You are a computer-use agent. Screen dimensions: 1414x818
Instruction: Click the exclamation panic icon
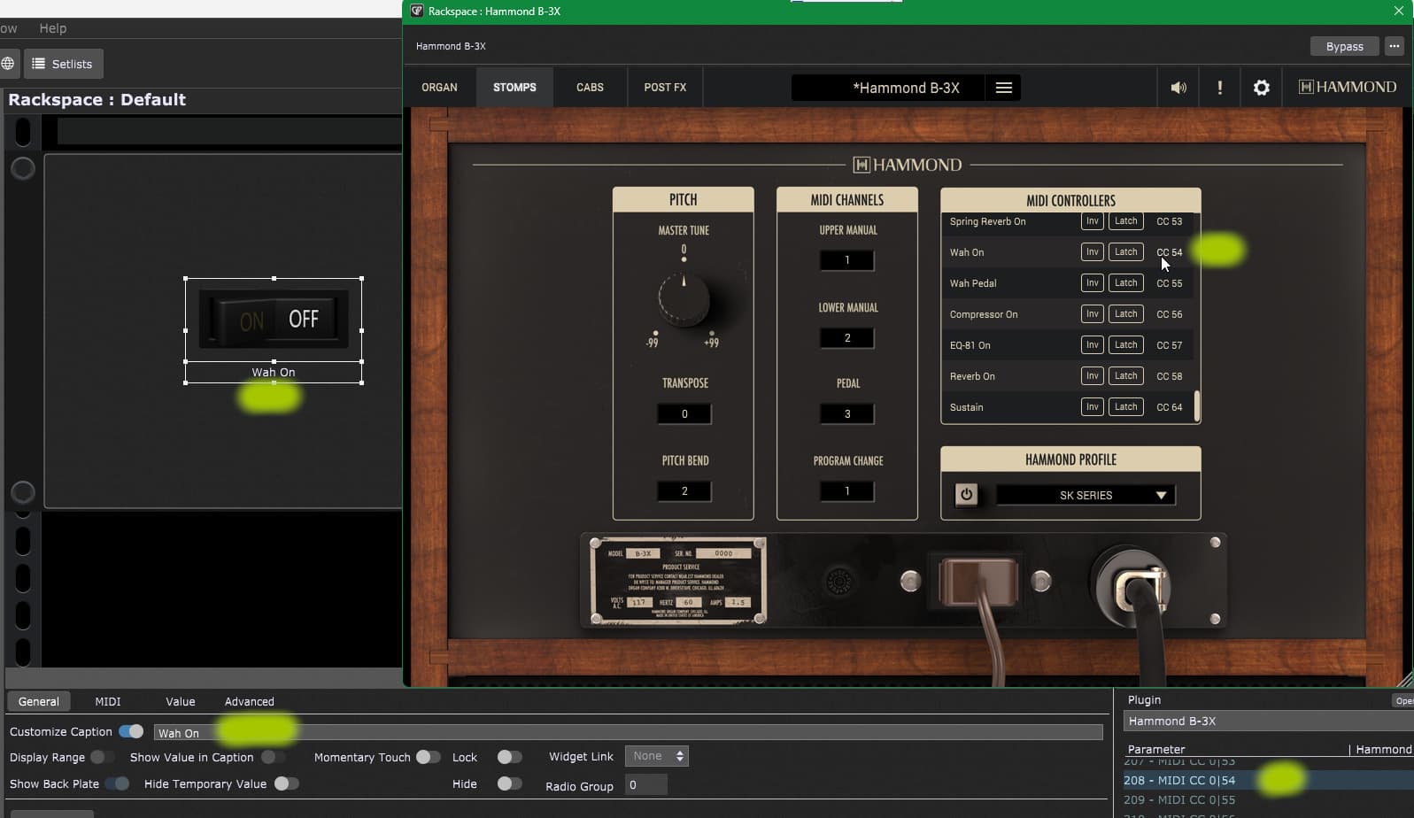point(1220,88)
